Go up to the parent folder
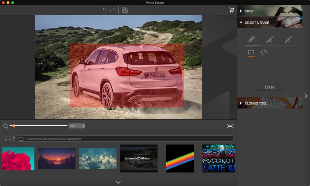Viewport: 310px width, 186px height. [13, 139]
